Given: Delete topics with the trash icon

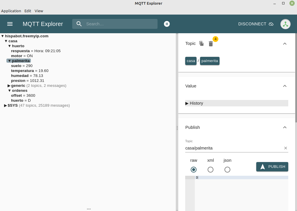Looking at the screenshot, I should point(211,44).
